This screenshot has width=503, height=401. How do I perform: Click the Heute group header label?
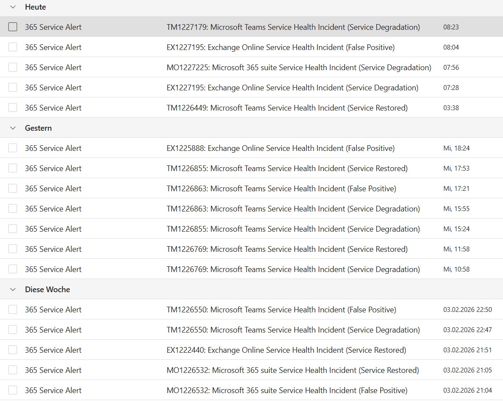pyautogui.click(x=36, y=7)
